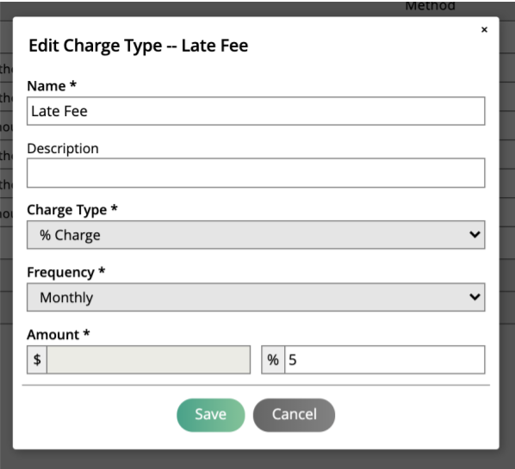Click the greyed-out dollar amount field
The width and height of the screenshot is (515, 469).
tap(148, 360)
